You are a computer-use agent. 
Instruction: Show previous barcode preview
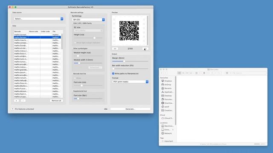(x=115, y=49)
